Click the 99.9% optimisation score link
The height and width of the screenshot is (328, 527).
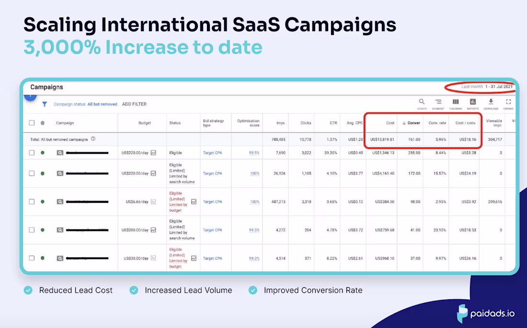[x=253, y=153]
